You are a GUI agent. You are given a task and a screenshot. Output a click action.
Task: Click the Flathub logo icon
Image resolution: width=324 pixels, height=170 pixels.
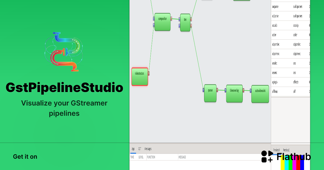pyautogui.click(x=267, y=157)
